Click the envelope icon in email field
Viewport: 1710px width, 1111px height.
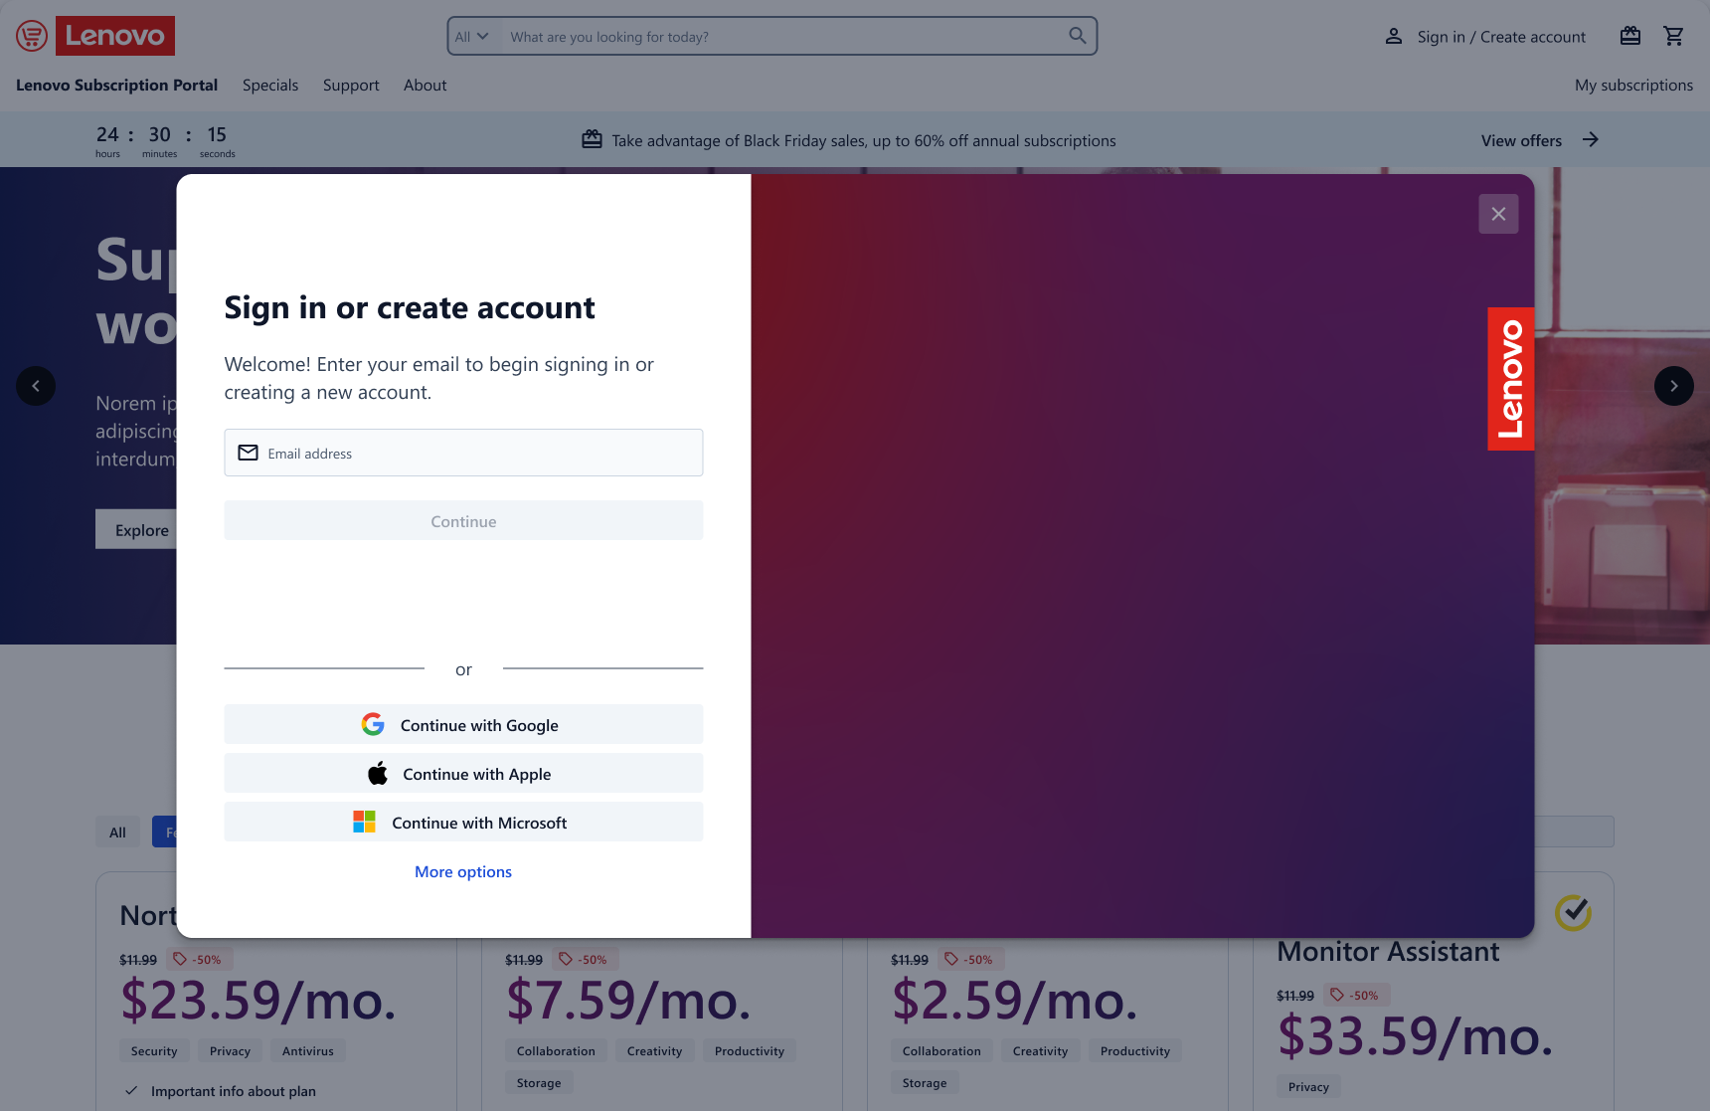click(249, 453)
